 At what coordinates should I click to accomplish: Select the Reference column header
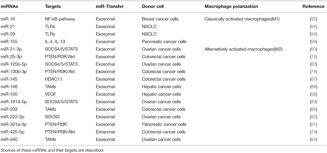click(x=314, y=7)
